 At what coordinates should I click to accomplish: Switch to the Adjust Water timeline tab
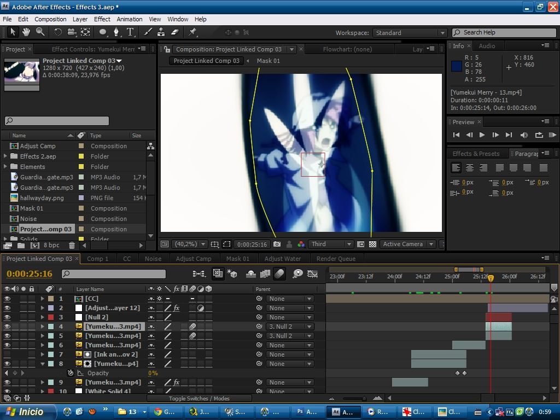coord(283,259)
